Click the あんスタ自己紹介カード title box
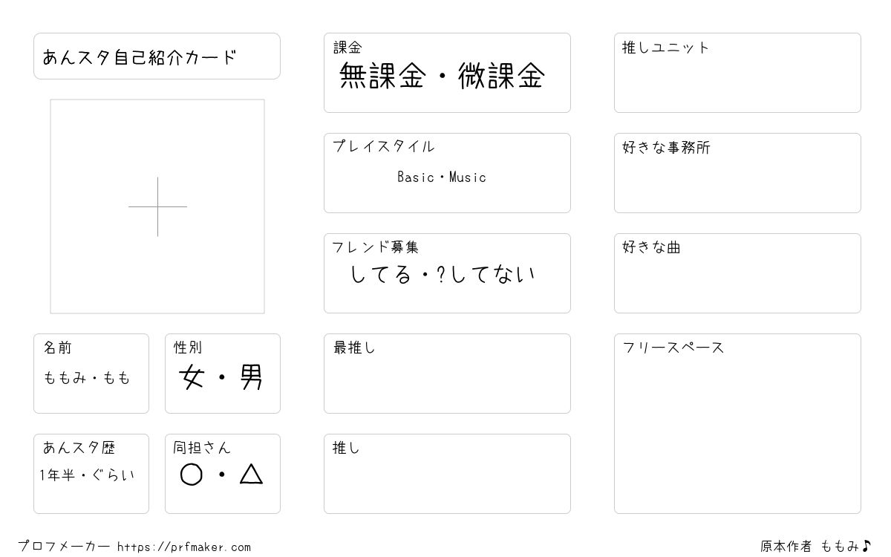This screenshot has height=557, width=891. click(x=157, y=56)
